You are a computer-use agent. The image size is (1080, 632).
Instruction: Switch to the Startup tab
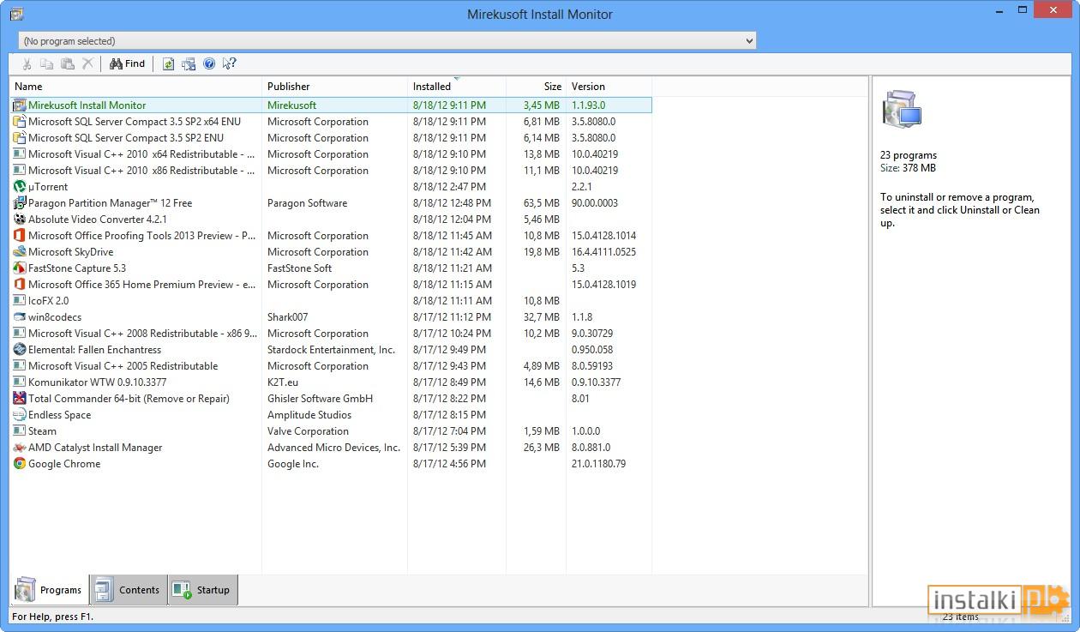click(x=203, y=590)
